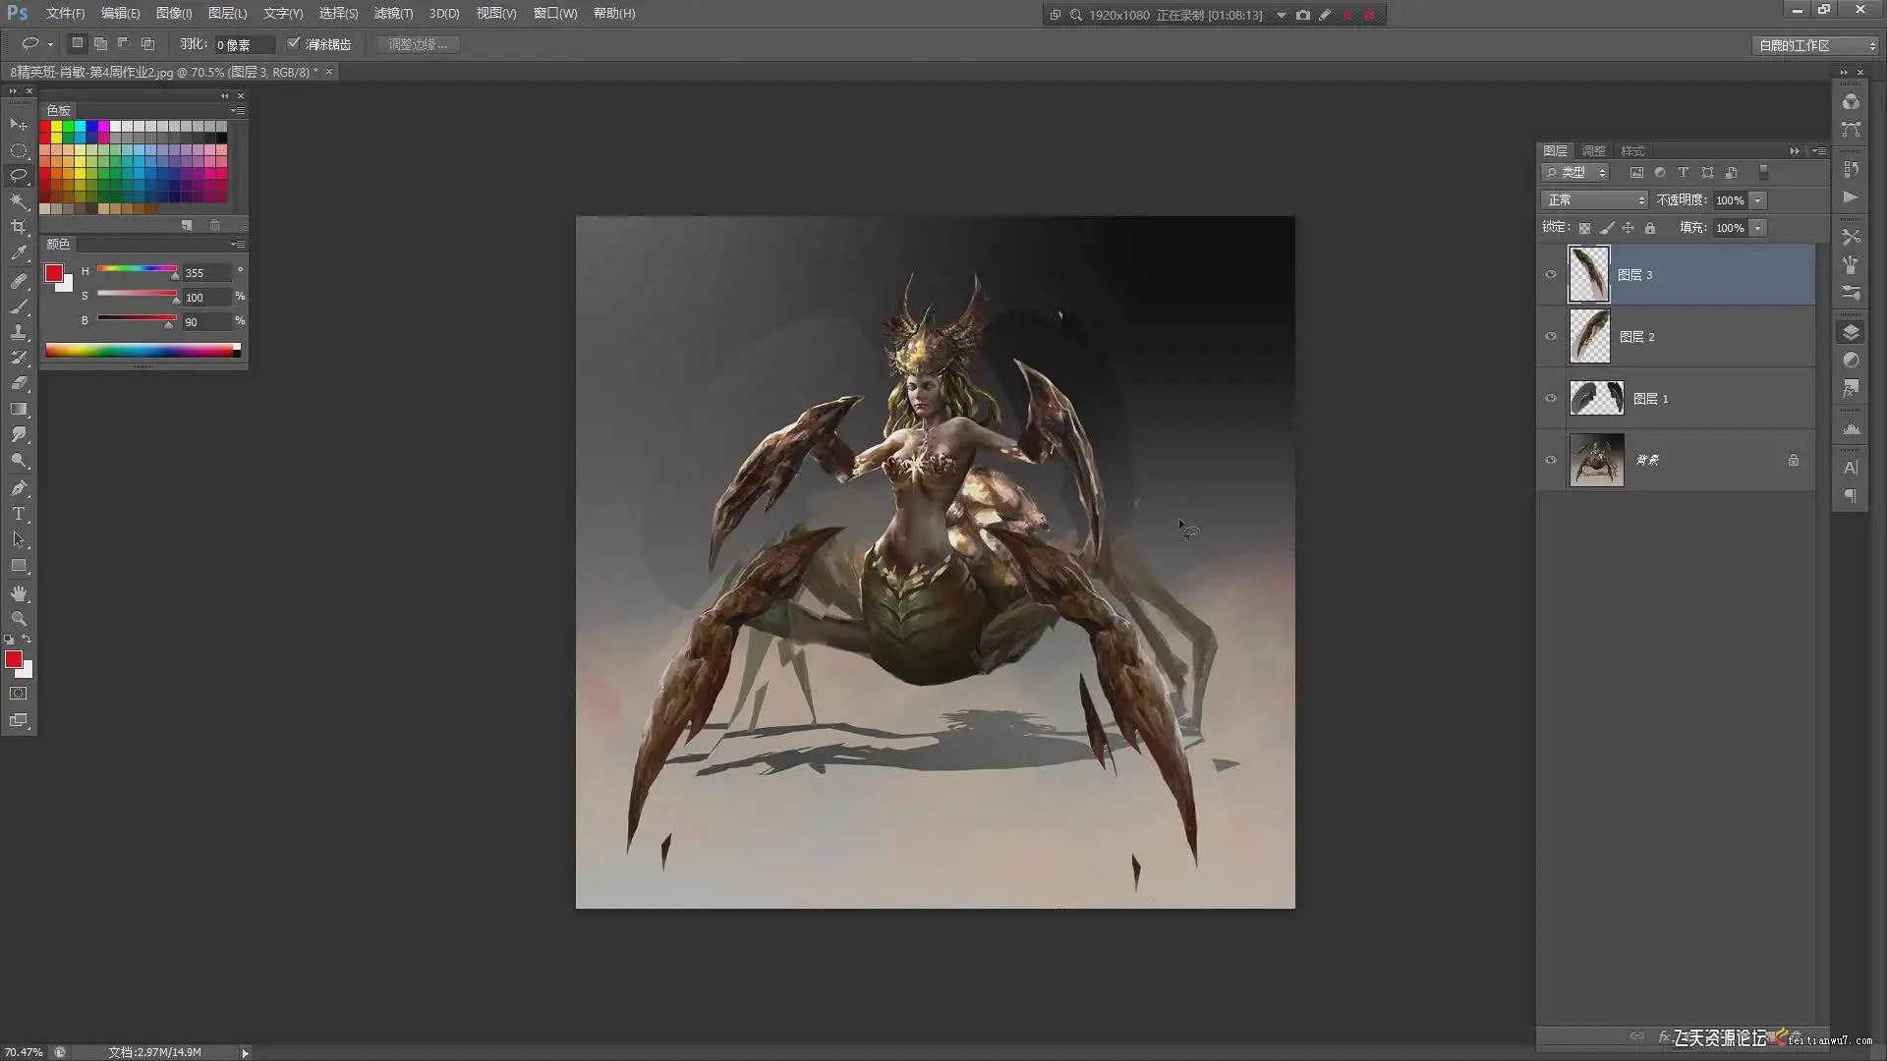
Task: Open the 图像(I) image menu
Action: coord(174,14)
